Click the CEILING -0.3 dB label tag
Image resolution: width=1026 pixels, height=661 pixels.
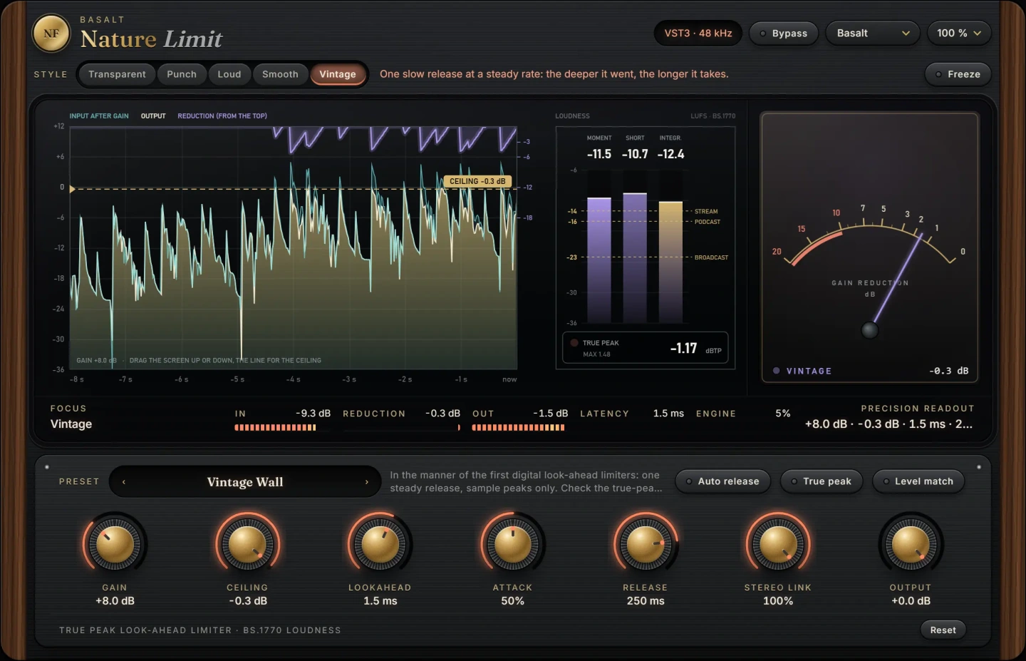coord(477,182)
